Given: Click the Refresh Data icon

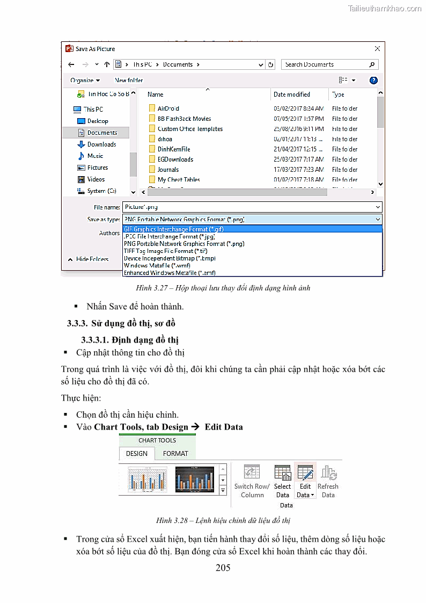Looking at the screenshot, I should (x=328, y=473).
